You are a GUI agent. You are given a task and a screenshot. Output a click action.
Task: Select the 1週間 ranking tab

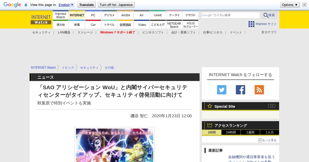click(x=250, y=132)
